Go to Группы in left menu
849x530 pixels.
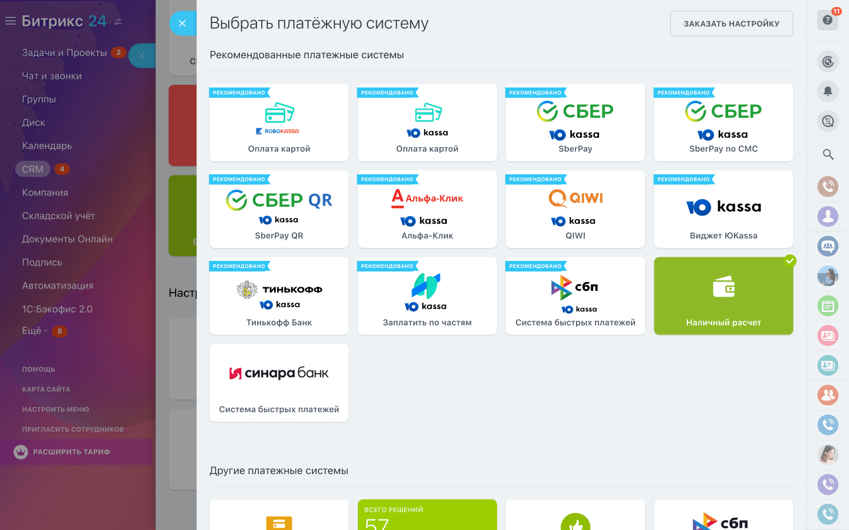coord(39,99)
